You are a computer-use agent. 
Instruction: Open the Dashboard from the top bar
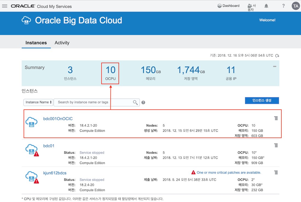[x=228, y=6]
